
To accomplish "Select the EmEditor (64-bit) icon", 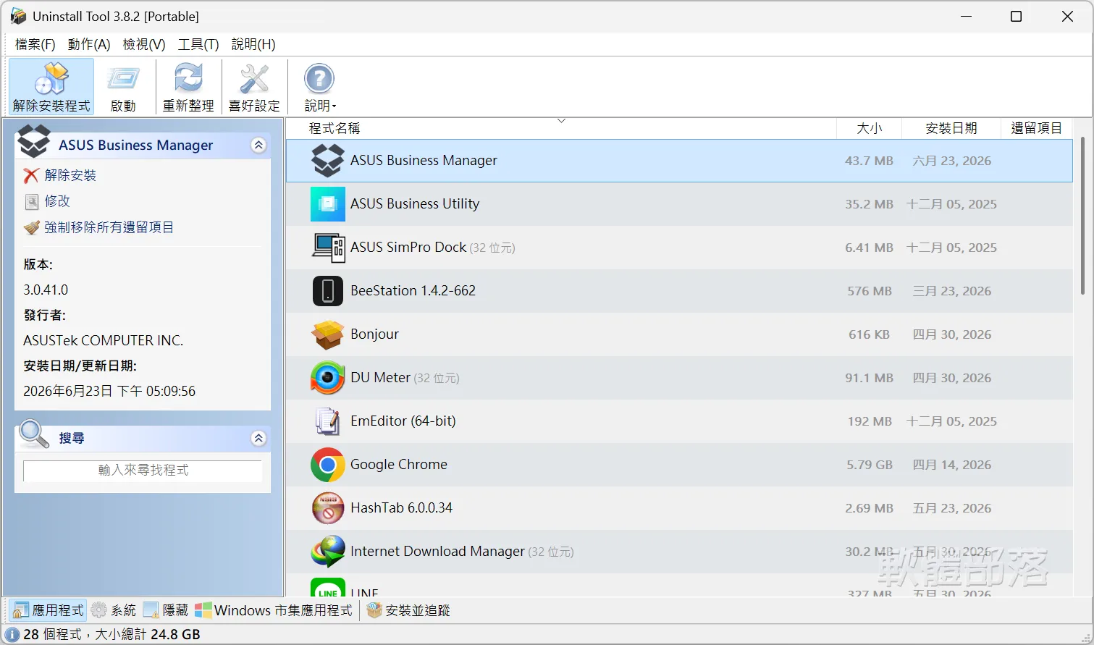I will [x=328, y=421].
